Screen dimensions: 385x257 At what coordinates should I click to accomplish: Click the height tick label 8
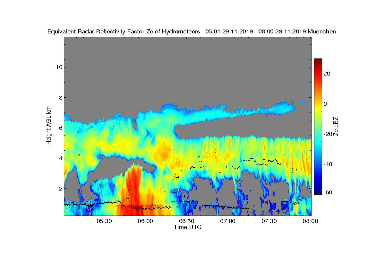(x=60, y=97)
